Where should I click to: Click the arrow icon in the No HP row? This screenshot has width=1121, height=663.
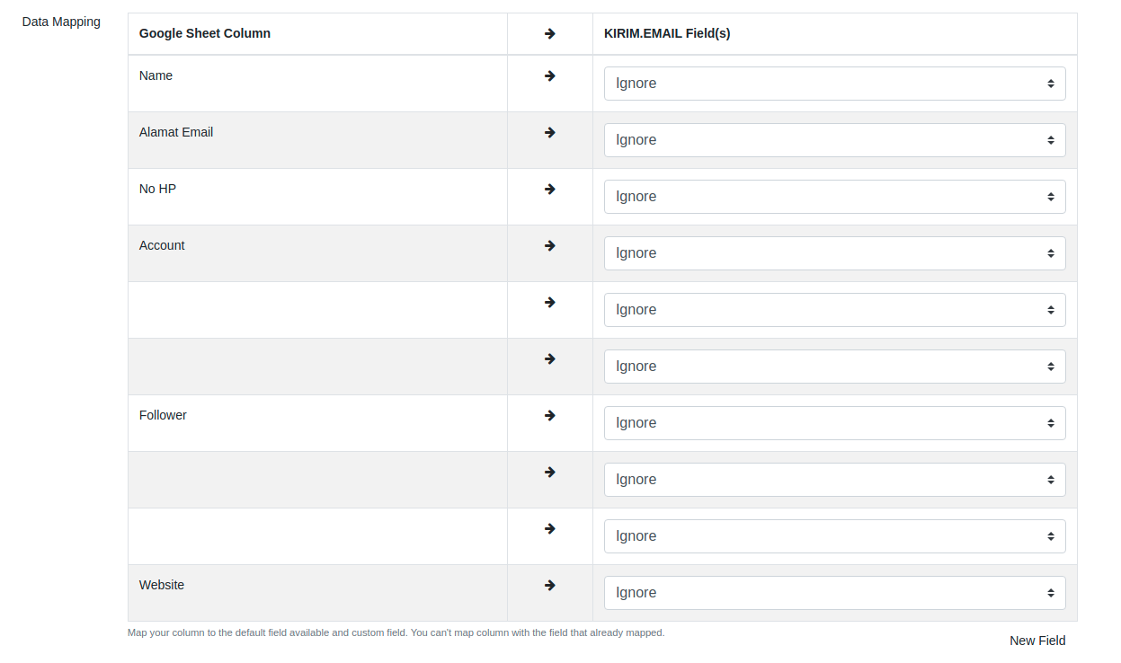pos(550,190)
